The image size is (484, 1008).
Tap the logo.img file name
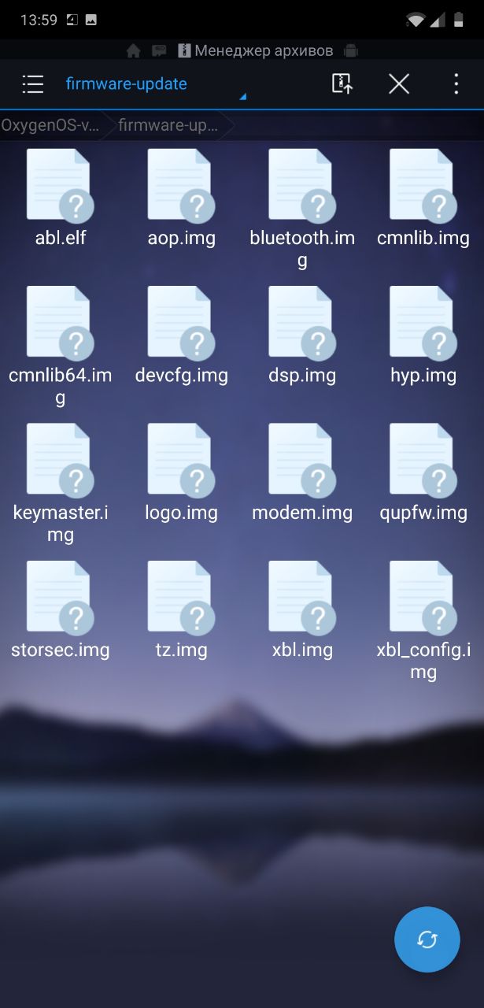(x=182, y=513)
